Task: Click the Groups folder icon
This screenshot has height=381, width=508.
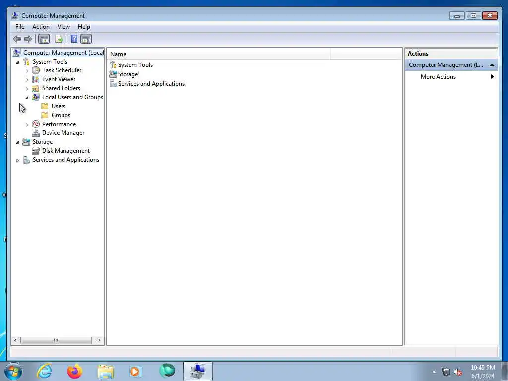Action: 45,115
